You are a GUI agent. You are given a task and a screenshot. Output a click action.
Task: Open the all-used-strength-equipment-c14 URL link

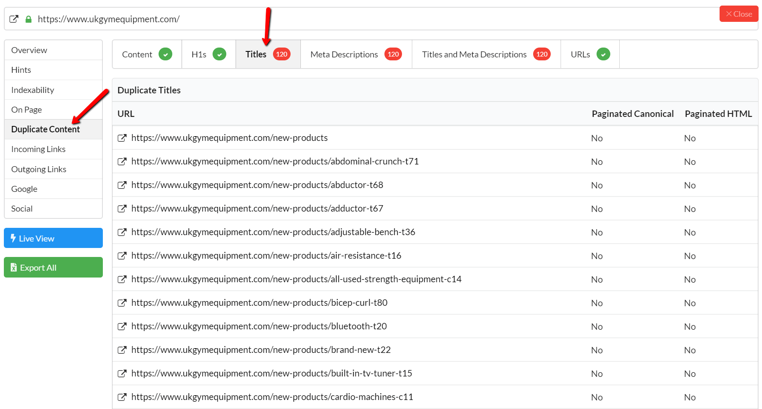click(x=296, y=279)
